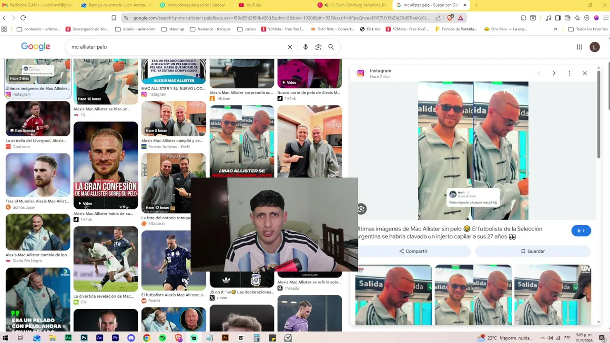Open the Google account avatar menu

594,47
